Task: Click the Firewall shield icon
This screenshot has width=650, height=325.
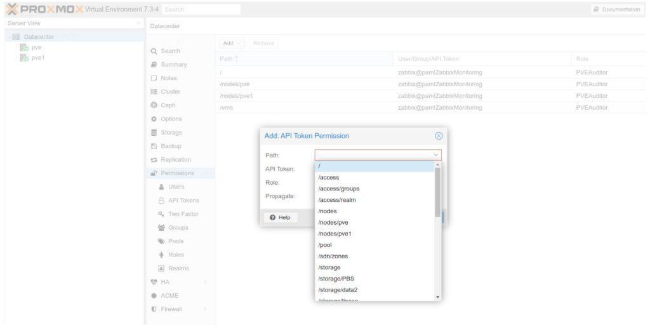Action: click(154, 309)
